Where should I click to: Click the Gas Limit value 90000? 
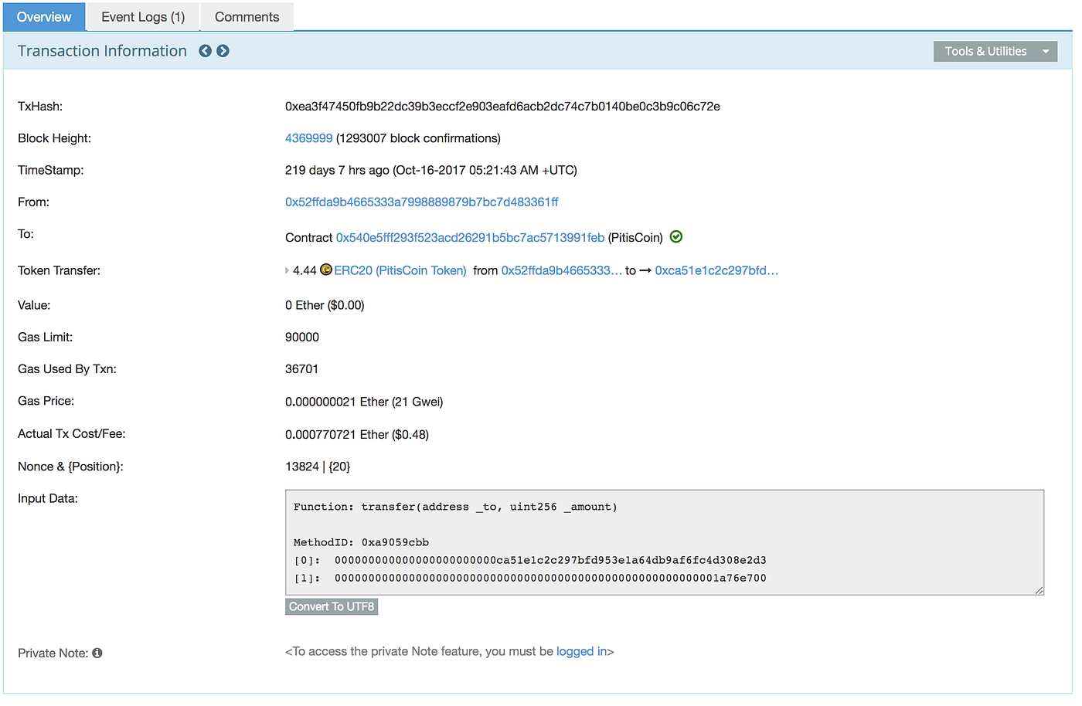click(x=302, y=337)
